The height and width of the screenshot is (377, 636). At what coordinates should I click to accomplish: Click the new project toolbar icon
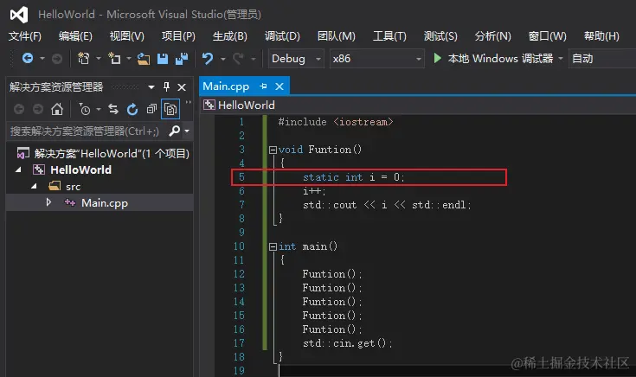click(84, 59)
